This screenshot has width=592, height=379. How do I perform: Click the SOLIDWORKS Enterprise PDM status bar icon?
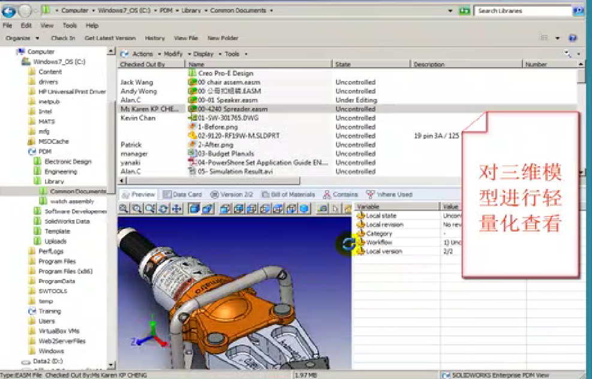[x=446, y=375]
